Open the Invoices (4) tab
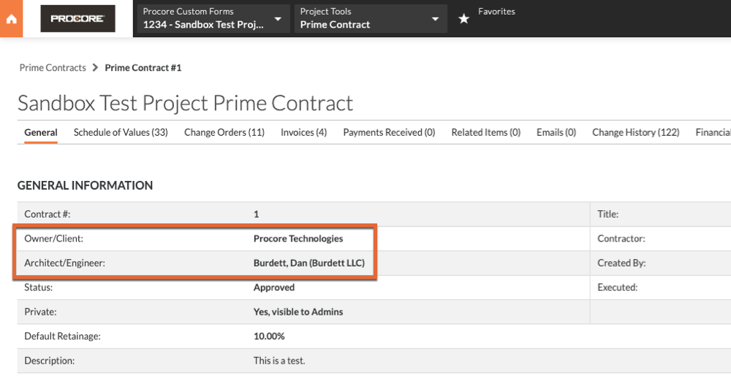 (304, 133)
